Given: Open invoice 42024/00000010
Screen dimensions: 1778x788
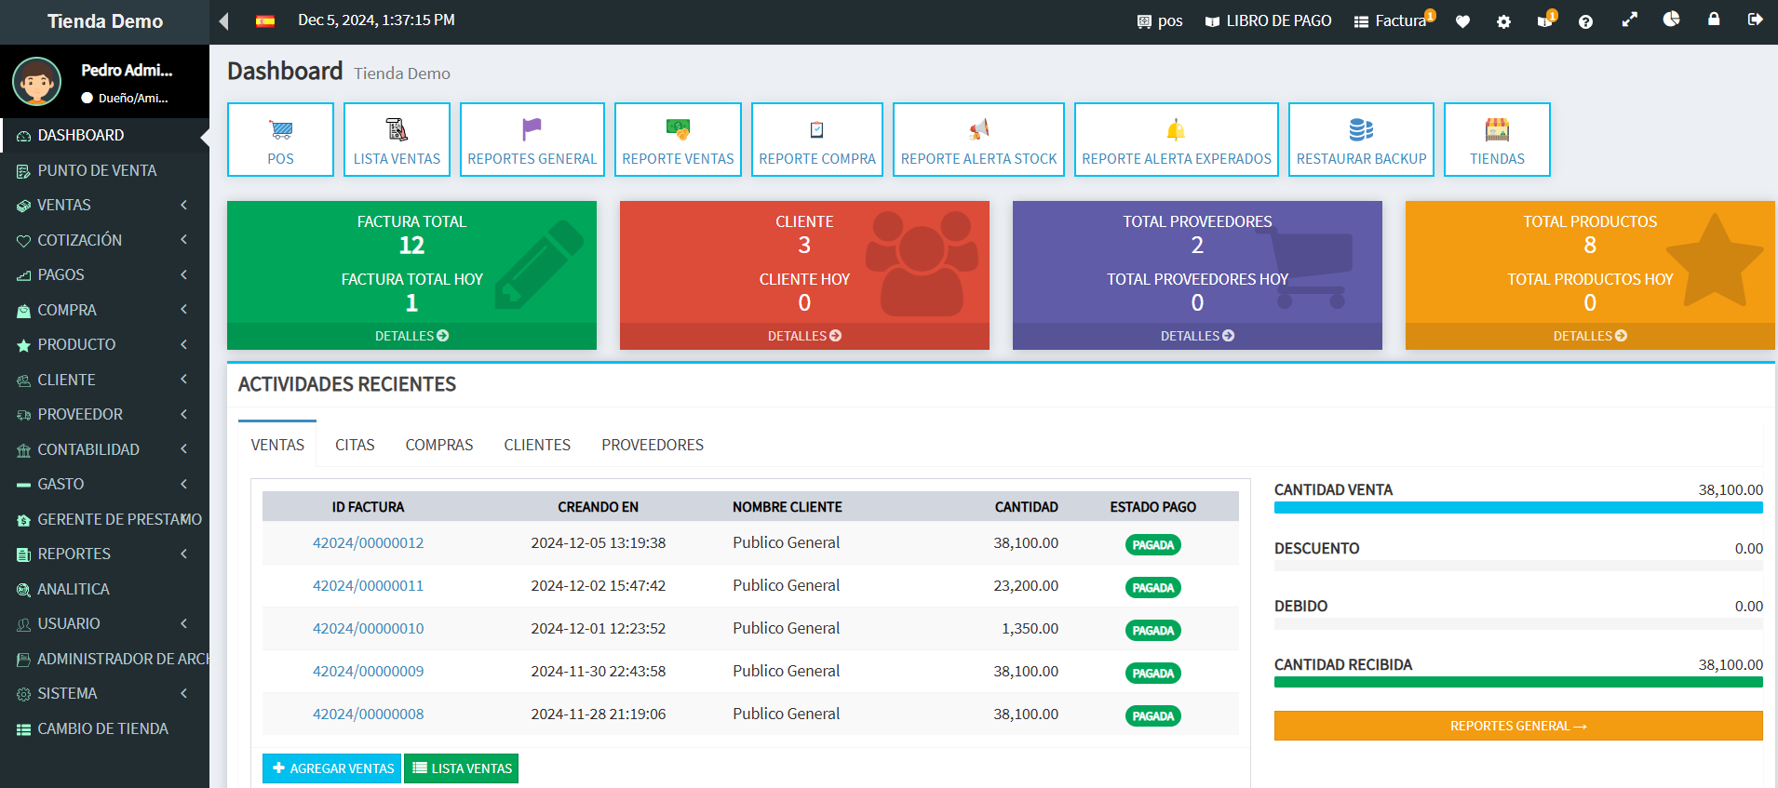Looking at the screenshot, I should click(x=368, y=629).
